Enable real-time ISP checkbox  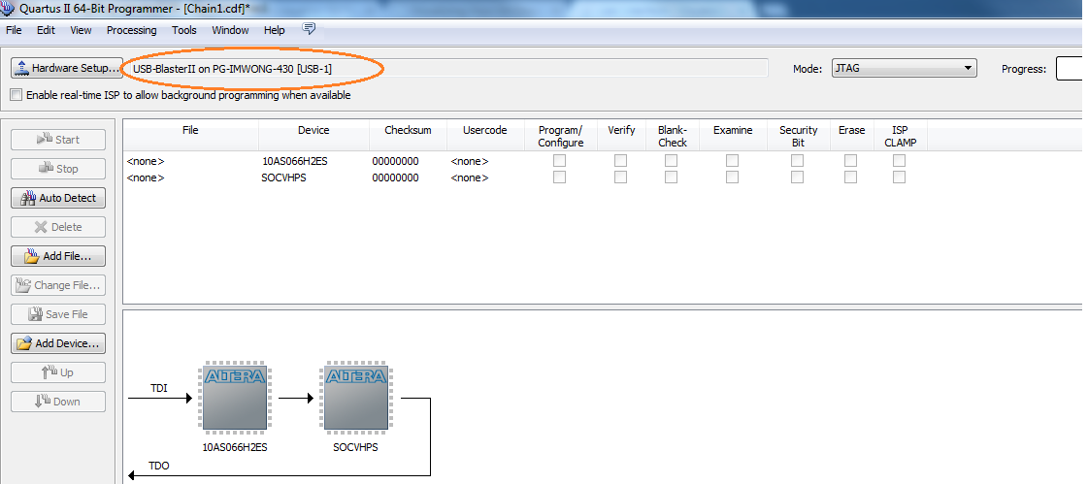[x=16, y=96]
